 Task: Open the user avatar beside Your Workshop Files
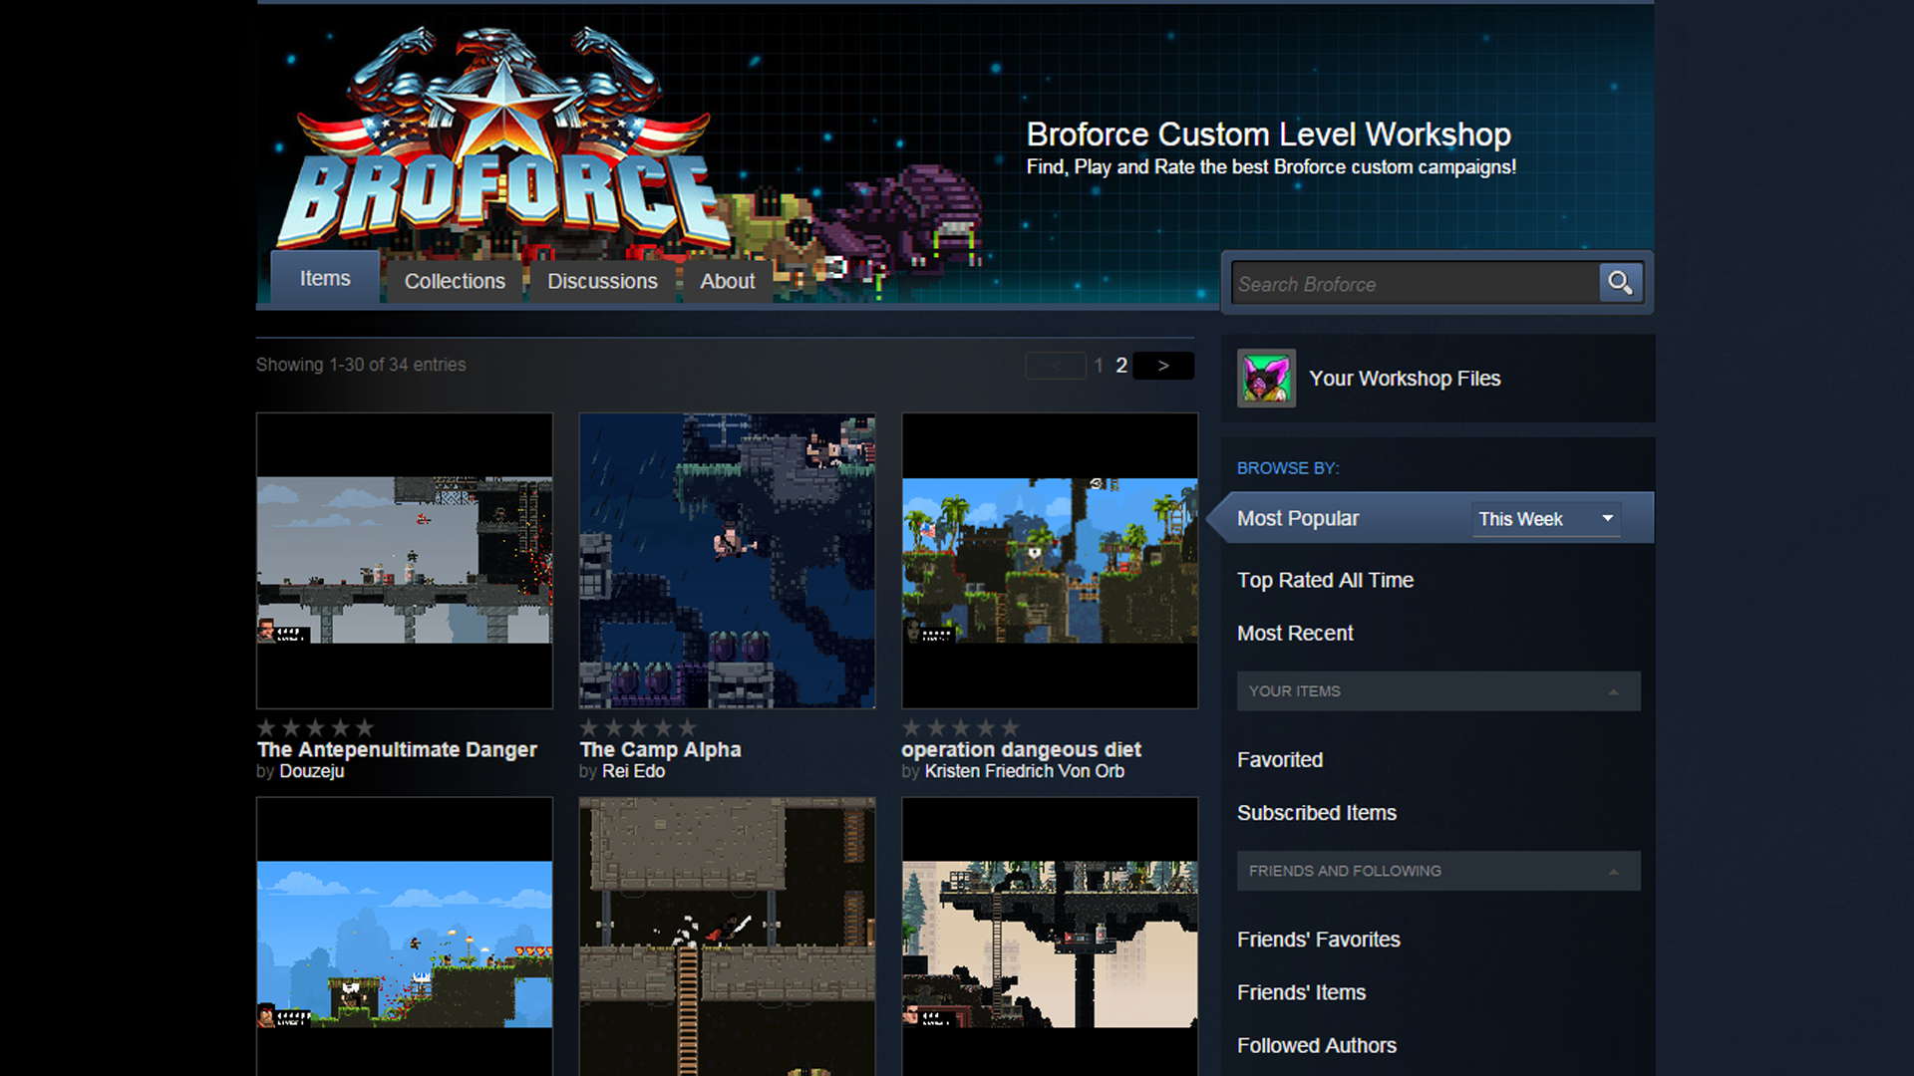pyautogui.click(x=1266, y=379)
